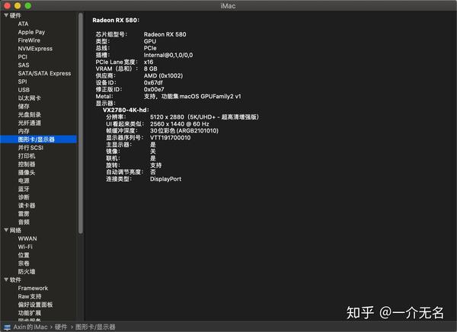The width and height of the screenshot is (457, 332).
Task: Open the 读卡器 entry
Action: tap(27, 206)
